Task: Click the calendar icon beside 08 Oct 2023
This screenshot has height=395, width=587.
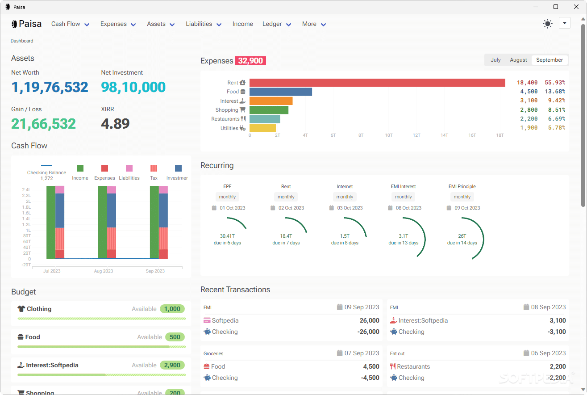Action: click(x=390, y=208)
